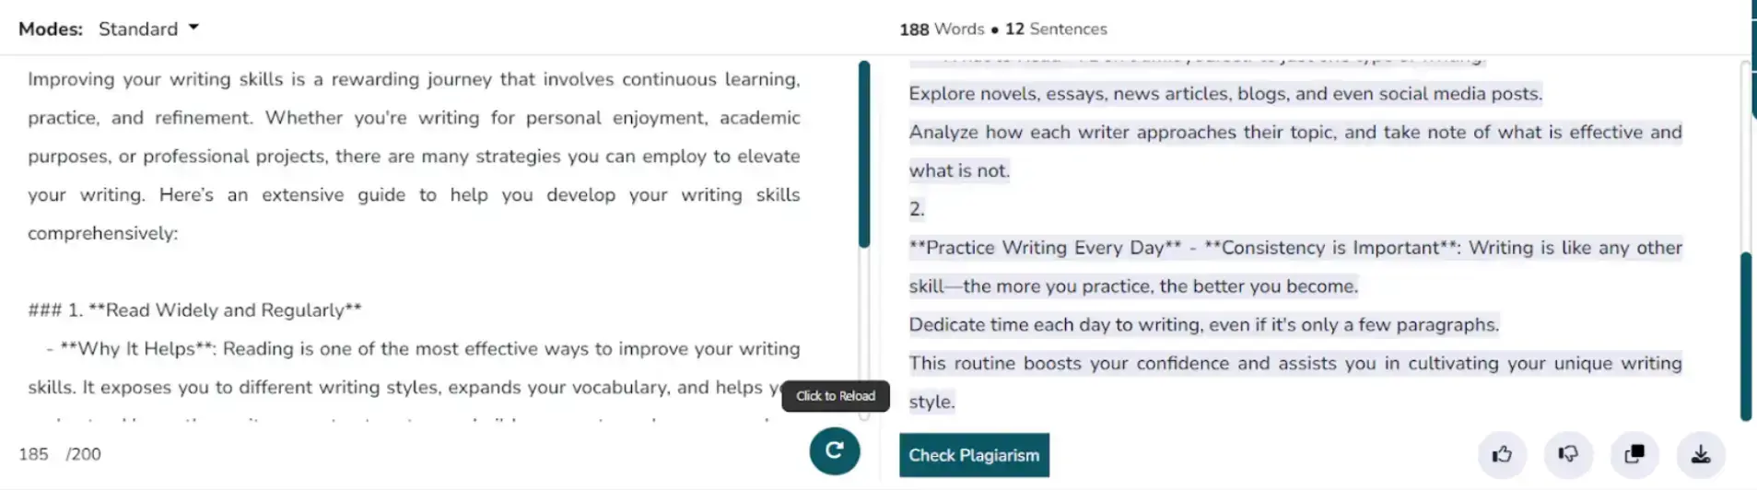Viewport: 1757px width, 490px height.
Task: Click the 'Click to Reload' tooltip
Action: click(x=835, y=396)
